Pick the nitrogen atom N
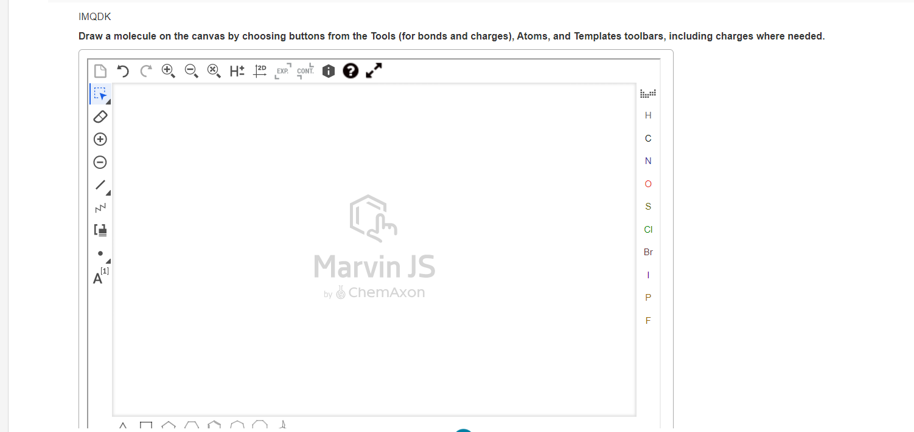Screen dimensions: 914x432 (x=648, y=161)
